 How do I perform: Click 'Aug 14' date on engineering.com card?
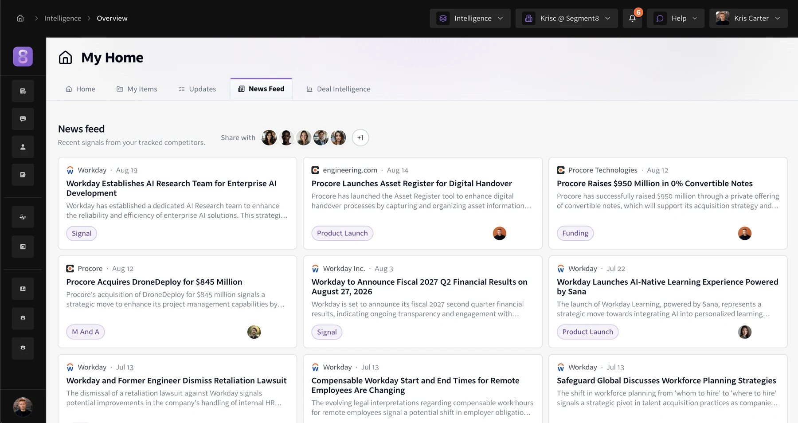[397, 170]
